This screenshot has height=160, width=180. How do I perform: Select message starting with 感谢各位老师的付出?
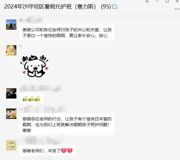67,125
